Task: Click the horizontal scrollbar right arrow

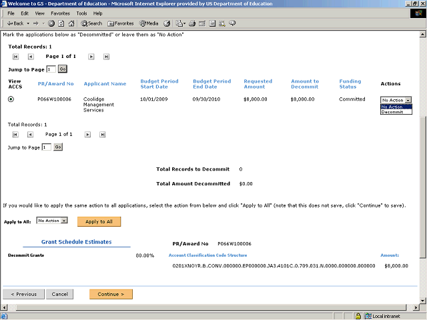Action: click(416, 307)
